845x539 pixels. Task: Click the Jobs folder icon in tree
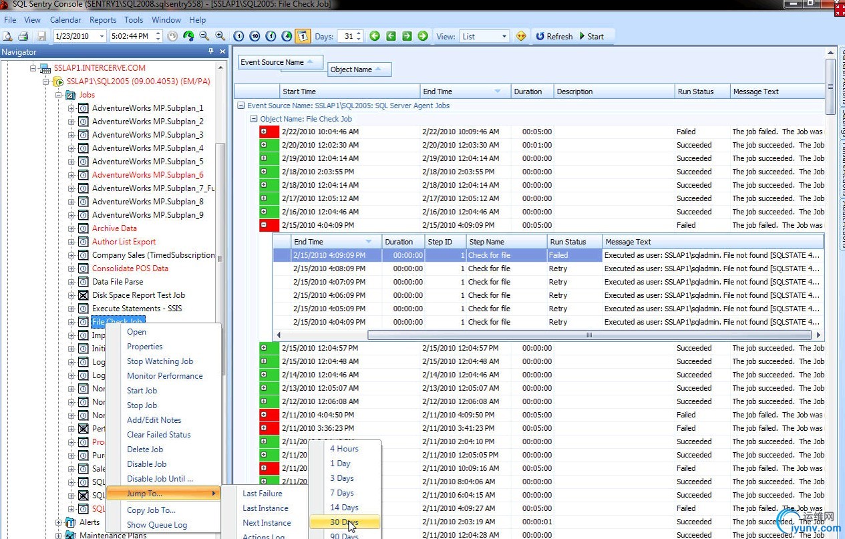coord(71,95)
